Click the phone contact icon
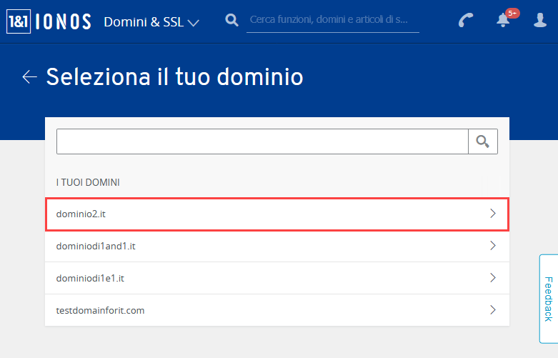558x358 pixels. tap(466, 20)
